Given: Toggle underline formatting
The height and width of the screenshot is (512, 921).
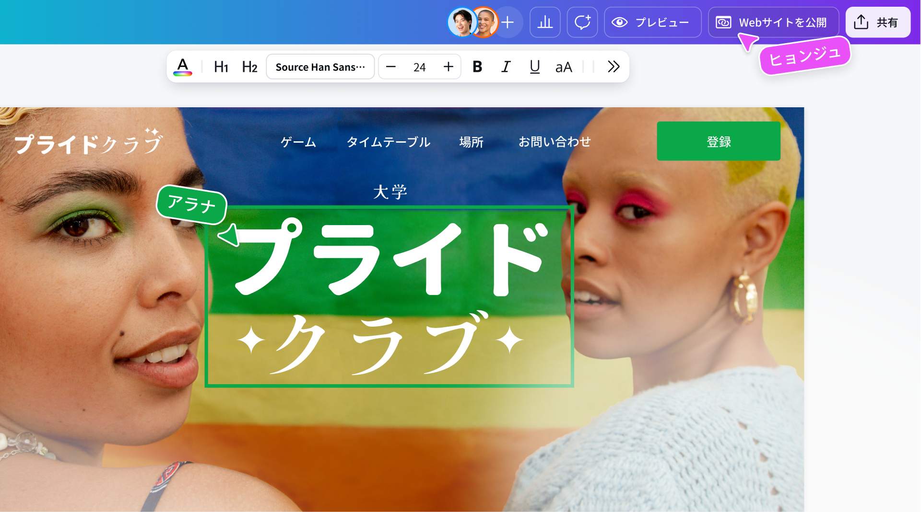Looking at the screenshot, I should [x=534, y=67].
